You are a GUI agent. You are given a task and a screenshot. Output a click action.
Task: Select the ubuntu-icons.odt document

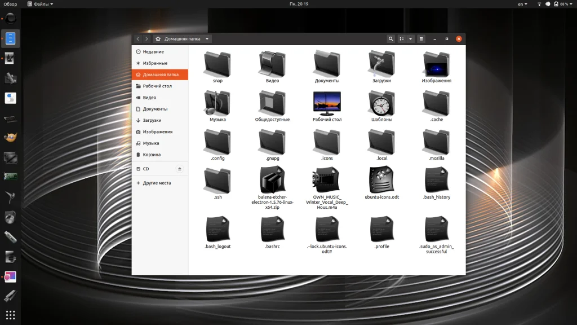[381, 180]
